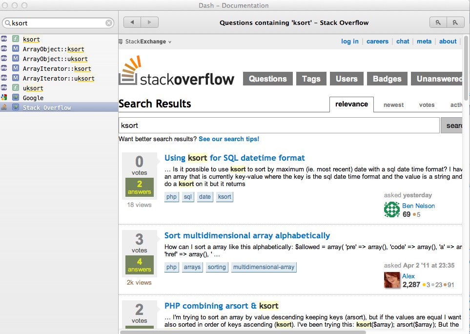Click the stackoverflow logo
Image resolution: width=470 pixels, height=334 pixels.
pyautogui.click(x=177, y=71)
